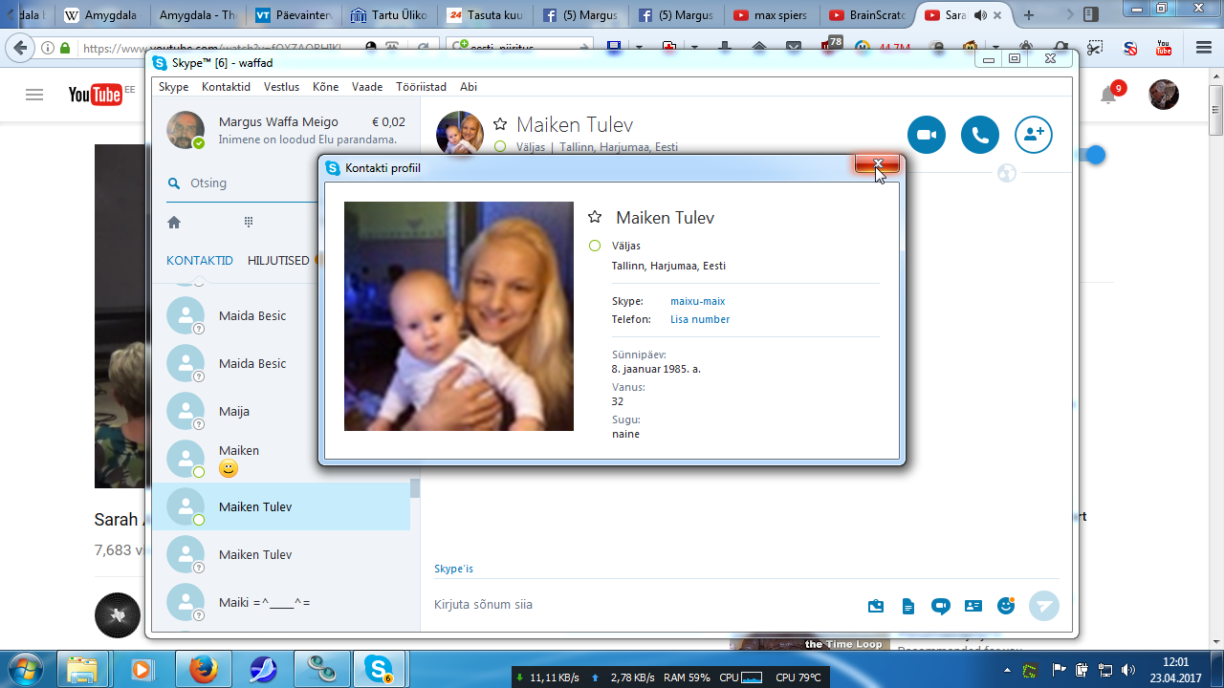Click the search magnifier in Skype sidebar
The image size is (1224, 688).
click(x=174, y=183)
